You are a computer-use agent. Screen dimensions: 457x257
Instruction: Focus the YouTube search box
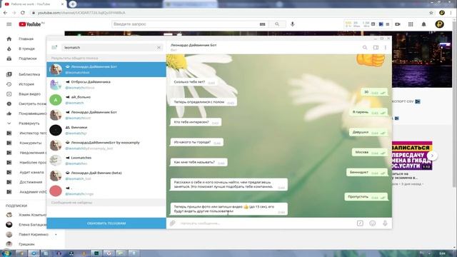185,24
